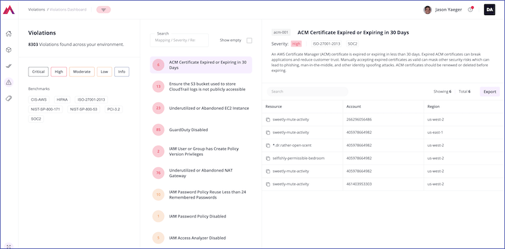Toggle the Moderate severity filter
505x249 pixels.
[x=82, y=72]
